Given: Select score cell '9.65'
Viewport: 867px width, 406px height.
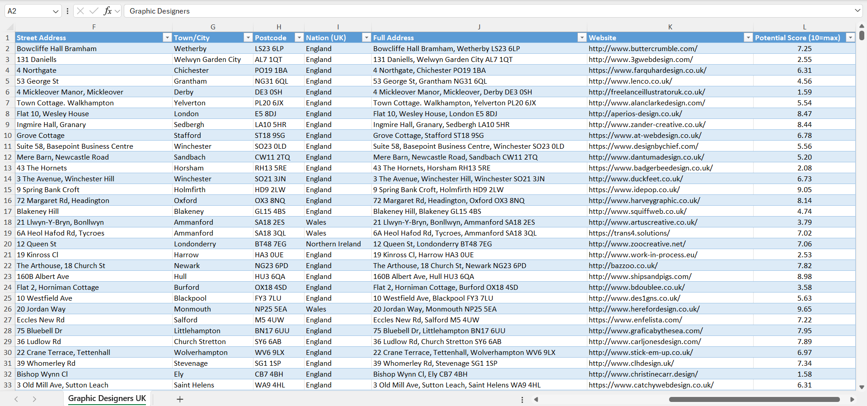Looking at the screenshot, I should tap(804, 309).
